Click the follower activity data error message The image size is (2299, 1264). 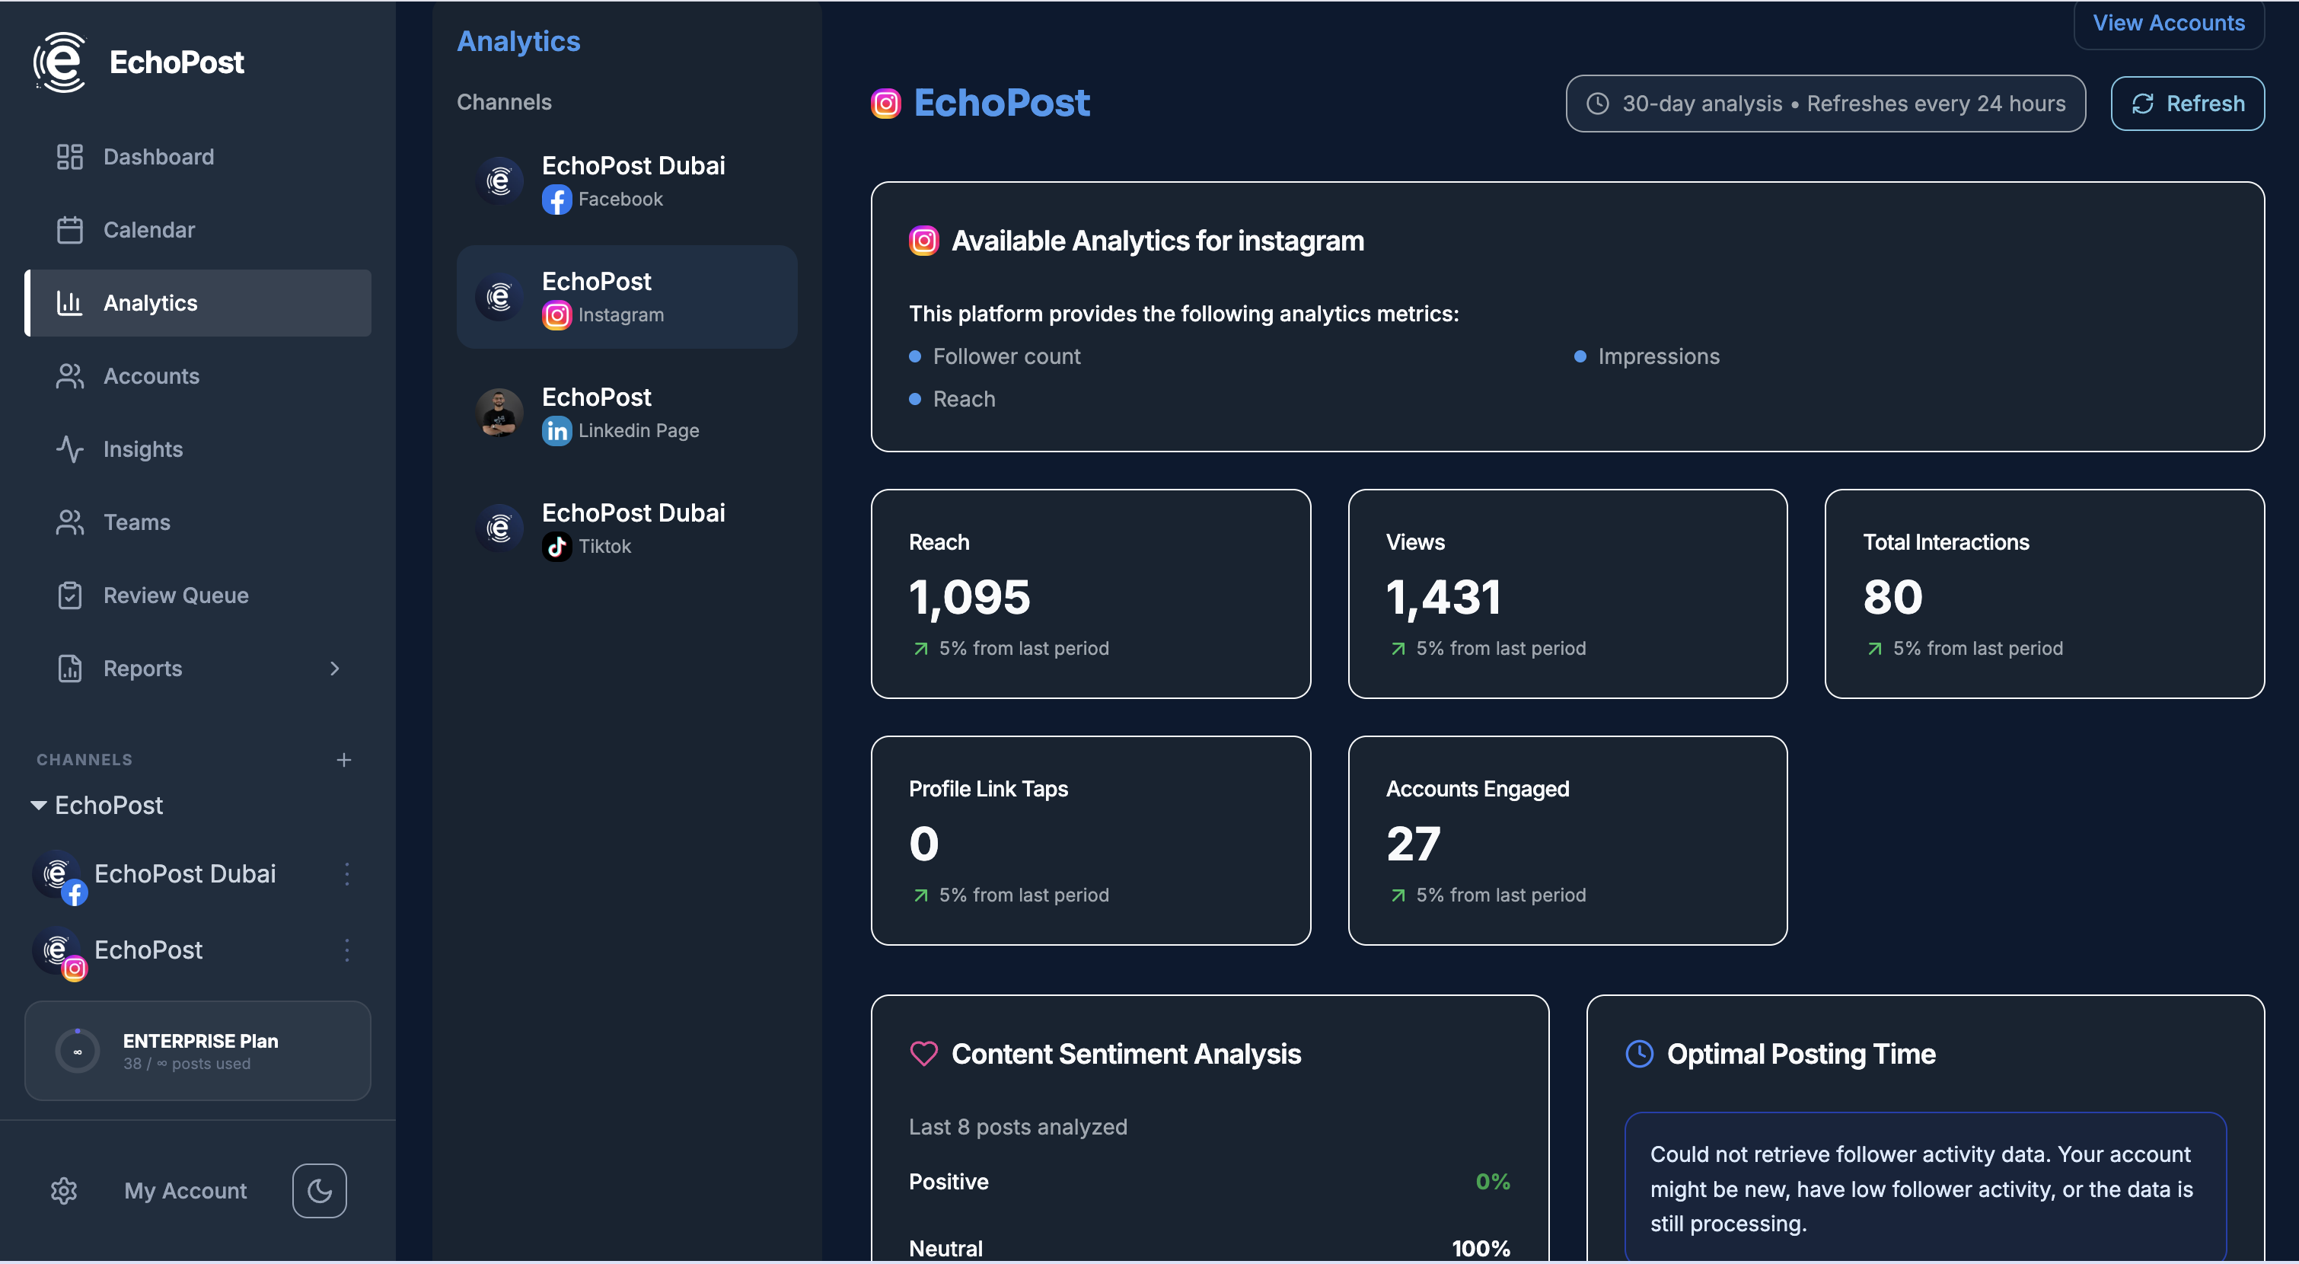click(x=1925, y=1188)
